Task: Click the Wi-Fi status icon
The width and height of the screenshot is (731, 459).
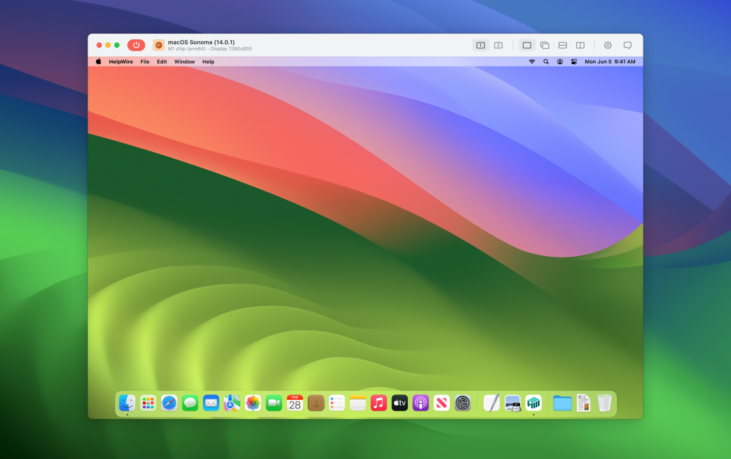Action: (x=532, y=61)
